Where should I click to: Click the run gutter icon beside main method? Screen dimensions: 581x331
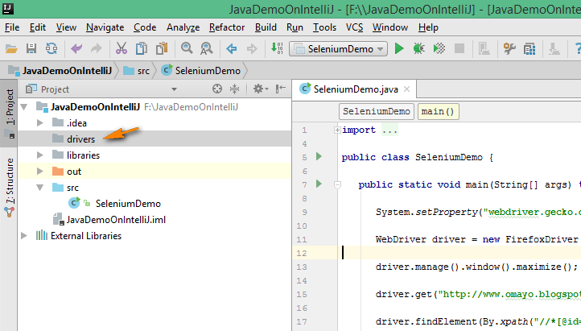[x=319, y=184]
